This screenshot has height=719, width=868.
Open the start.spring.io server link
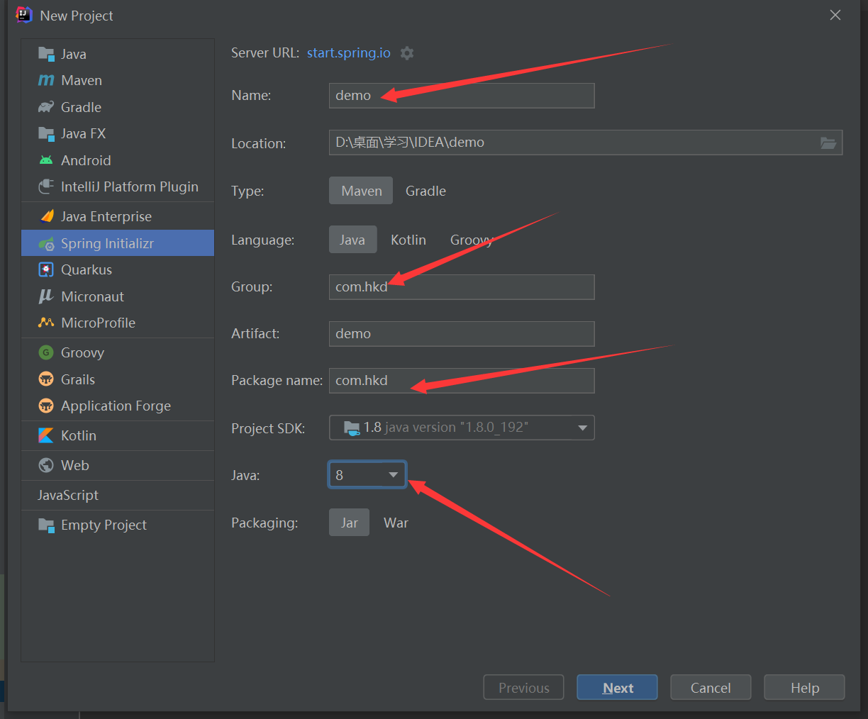tap(349, 53)
